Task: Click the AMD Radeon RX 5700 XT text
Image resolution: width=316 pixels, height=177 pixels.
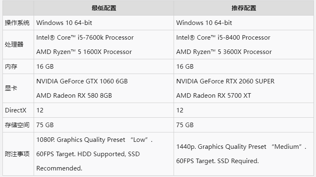Action: tap(213, 96)
